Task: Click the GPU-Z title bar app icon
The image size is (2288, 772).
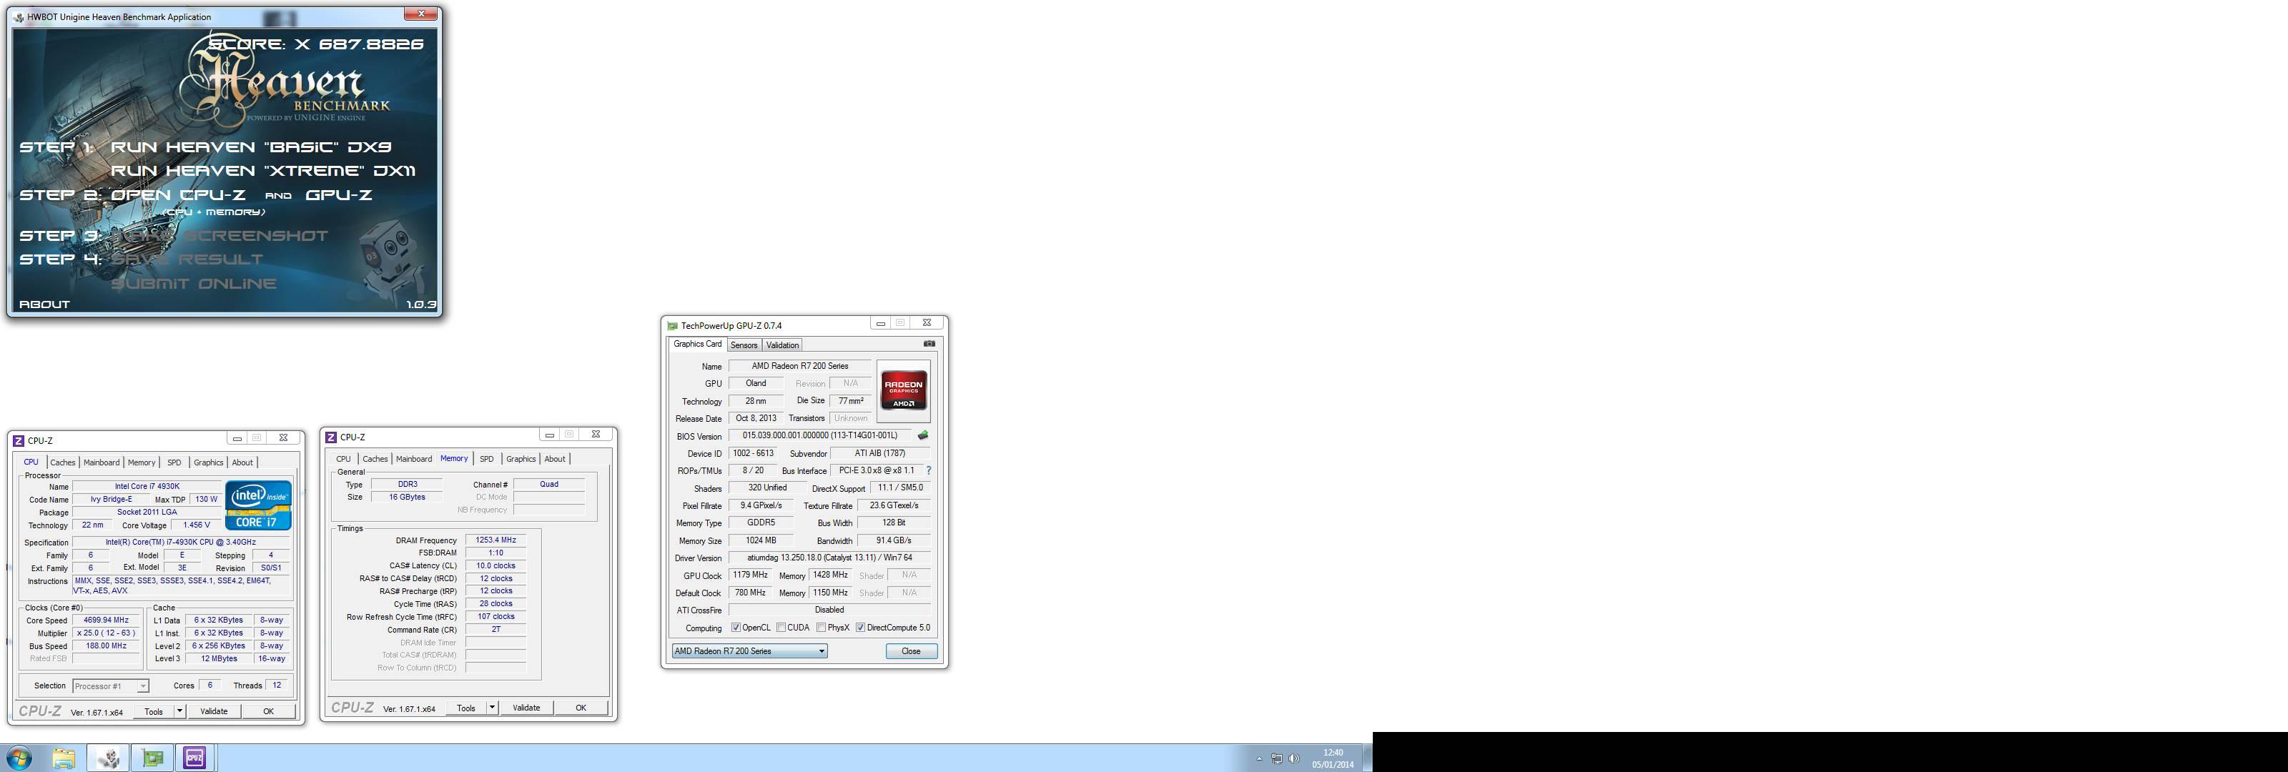Action: pos(672,326)
